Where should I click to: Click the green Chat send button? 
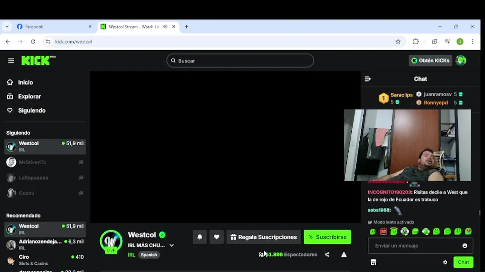pyautogui.click(x=463, y=262)
